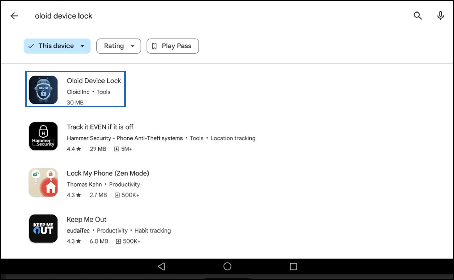
Task: Select the '2.7 MB' size text
Action: (98, 195)
